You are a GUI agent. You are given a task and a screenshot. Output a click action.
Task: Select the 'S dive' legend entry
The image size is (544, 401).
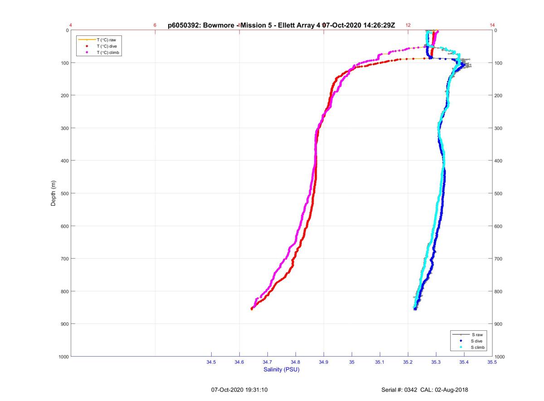(x=470, y=341)
